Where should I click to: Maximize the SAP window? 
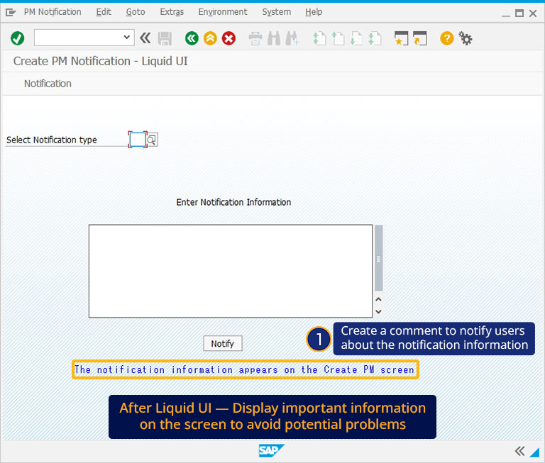click(519, 13)
